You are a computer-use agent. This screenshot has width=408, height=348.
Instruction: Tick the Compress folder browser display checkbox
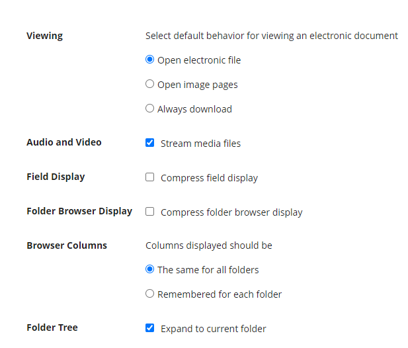point(149,211)
